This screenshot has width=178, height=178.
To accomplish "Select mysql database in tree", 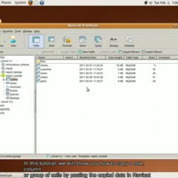I will [9, 68].
